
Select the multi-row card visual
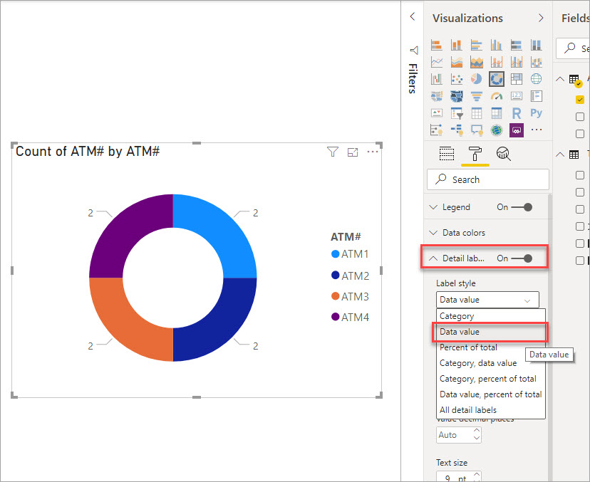(536, 96)
